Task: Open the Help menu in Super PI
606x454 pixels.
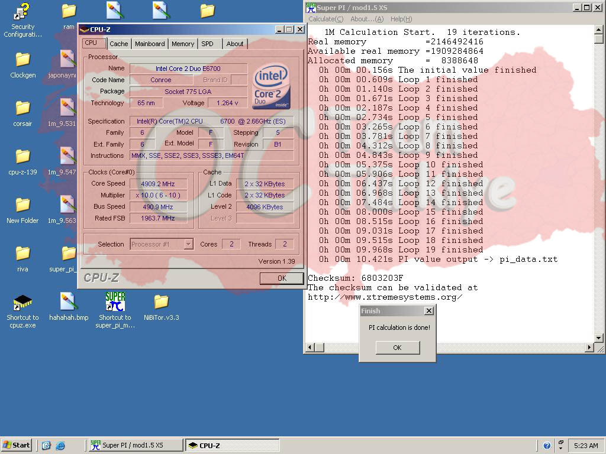Action: coord(401,19)
